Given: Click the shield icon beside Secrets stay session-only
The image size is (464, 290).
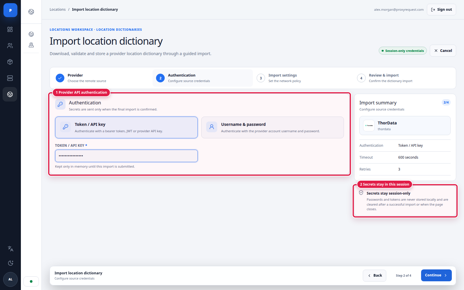Looking at the screenshot, I should click(x=361, y=193).
